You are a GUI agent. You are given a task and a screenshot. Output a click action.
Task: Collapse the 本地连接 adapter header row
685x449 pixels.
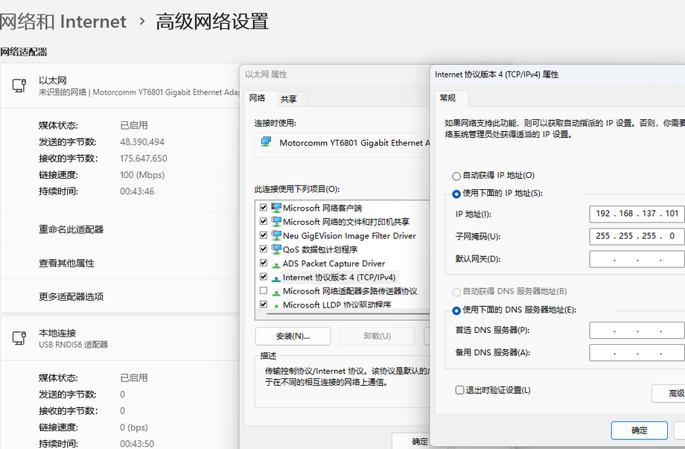pos(120,338)
